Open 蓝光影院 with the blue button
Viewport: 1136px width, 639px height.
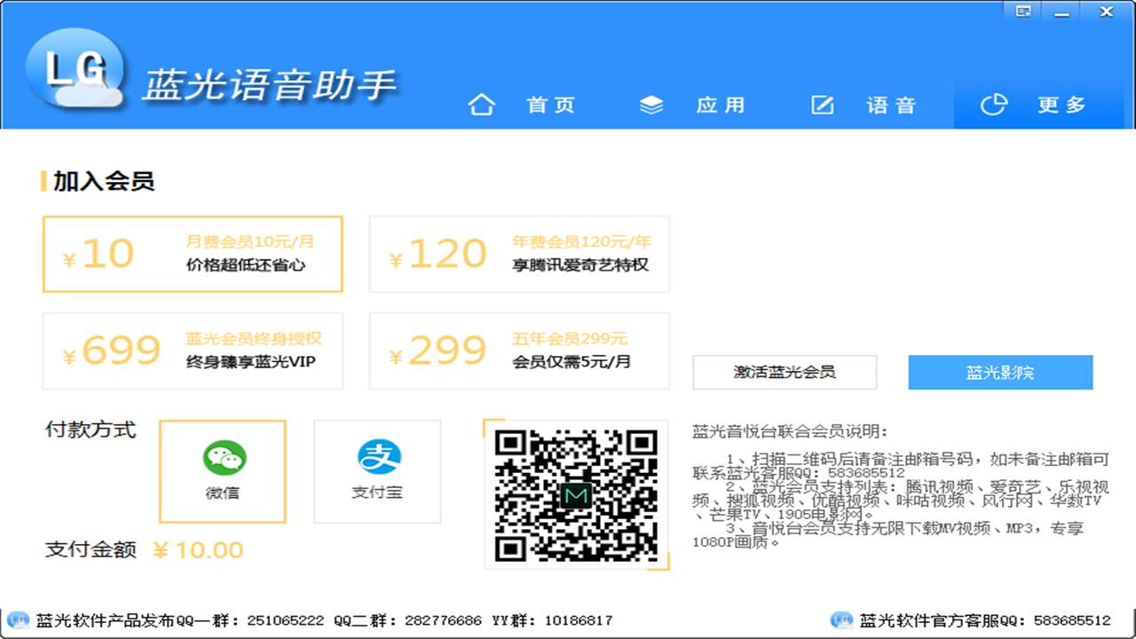(999, 372)
